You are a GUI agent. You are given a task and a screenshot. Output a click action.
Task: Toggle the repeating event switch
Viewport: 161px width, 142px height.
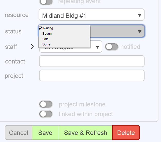pyautogui.click(x=46, y=2)
